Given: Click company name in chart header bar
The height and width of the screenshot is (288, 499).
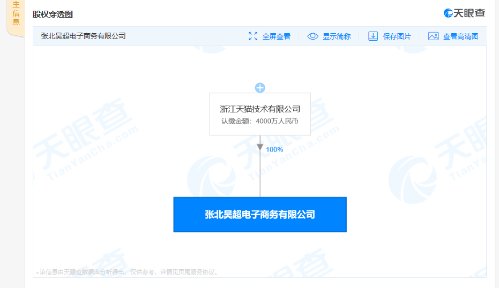Looking at the screenshot, I should (83, 36).
